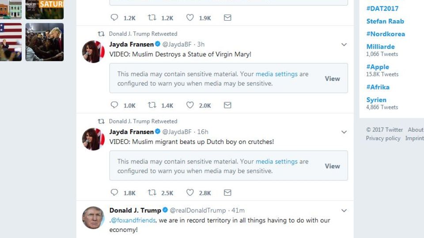View sensitive media in Virgin Mary tweet
The width and height of the screenshot is (424, 238).
[x=332, y=78]
